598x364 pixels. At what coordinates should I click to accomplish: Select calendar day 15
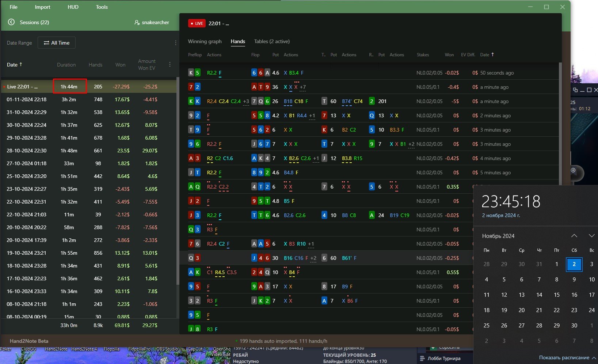point(557,295)
